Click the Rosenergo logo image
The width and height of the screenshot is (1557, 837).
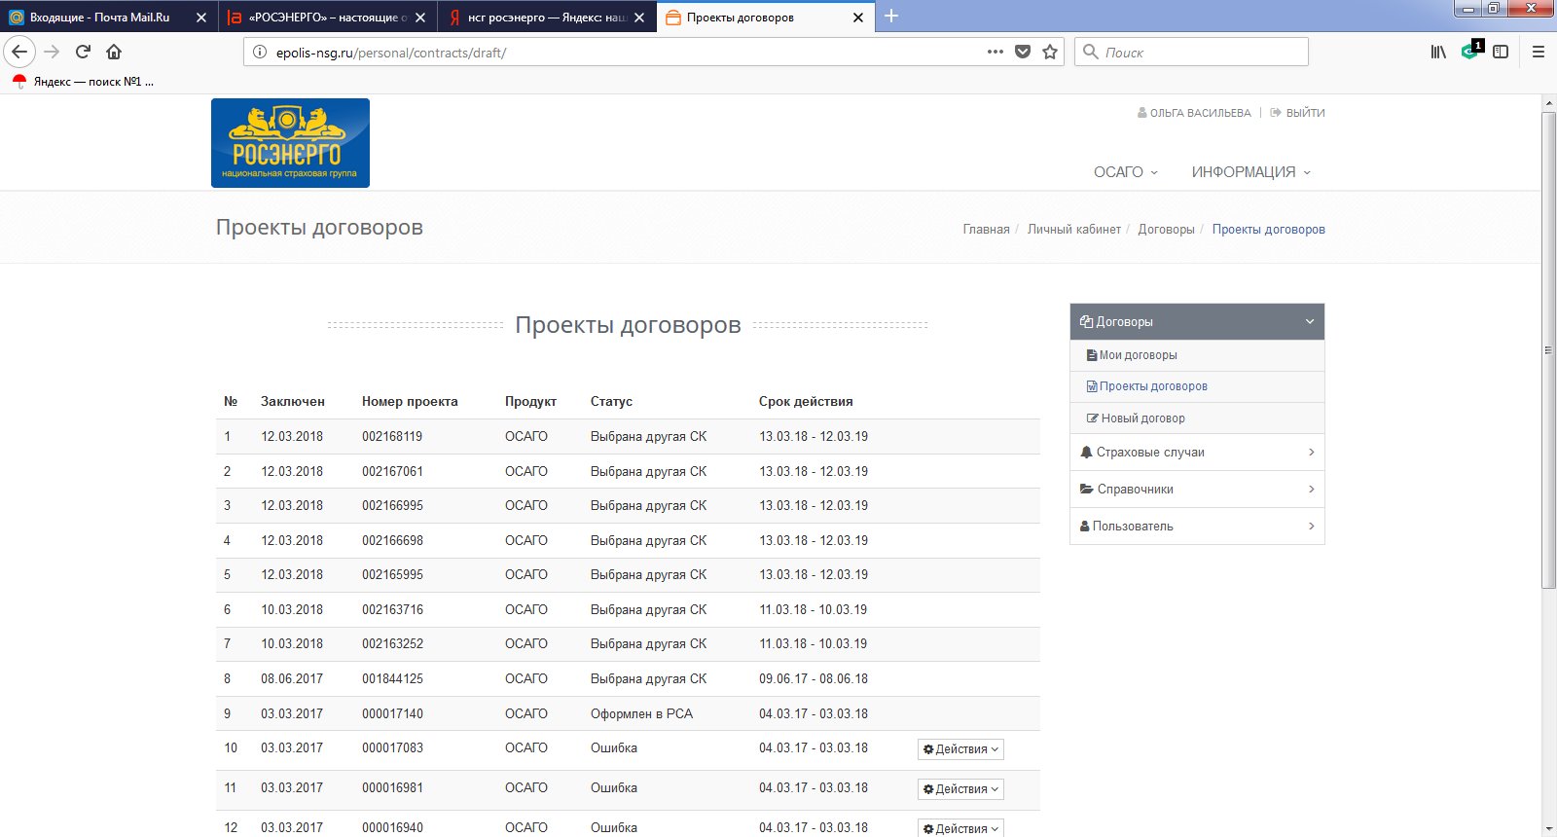pyautogui.click(x=290, y=143)
